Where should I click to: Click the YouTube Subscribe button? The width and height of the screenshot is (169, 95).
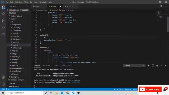click(150, 89)
